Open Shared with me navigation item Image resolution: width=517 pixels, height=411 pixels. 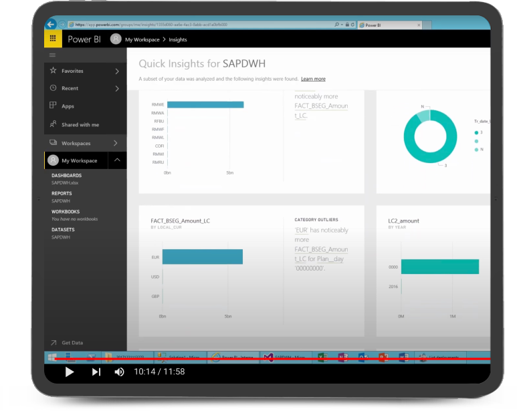86,124
